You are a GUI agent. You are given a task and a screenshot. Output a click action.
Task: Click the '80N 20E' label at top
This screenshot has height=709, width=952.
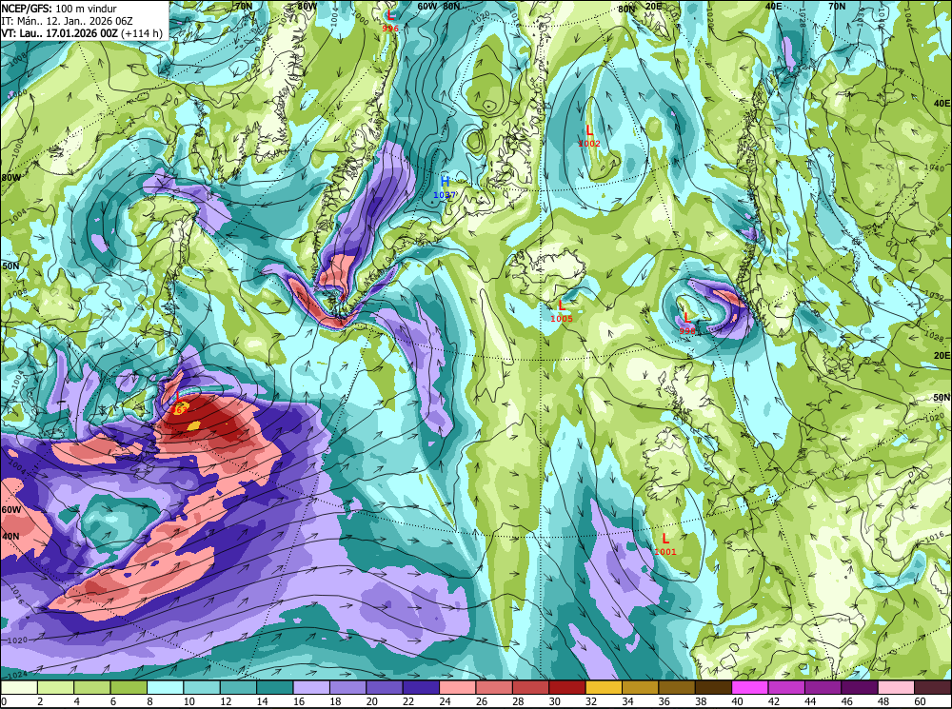coord(640,8)
